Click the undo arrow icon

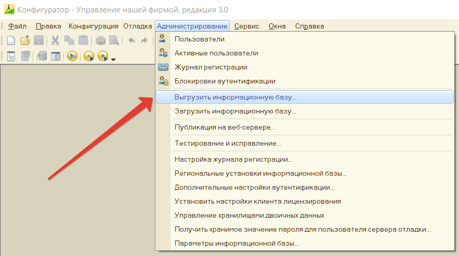click(x=132, y=40)
